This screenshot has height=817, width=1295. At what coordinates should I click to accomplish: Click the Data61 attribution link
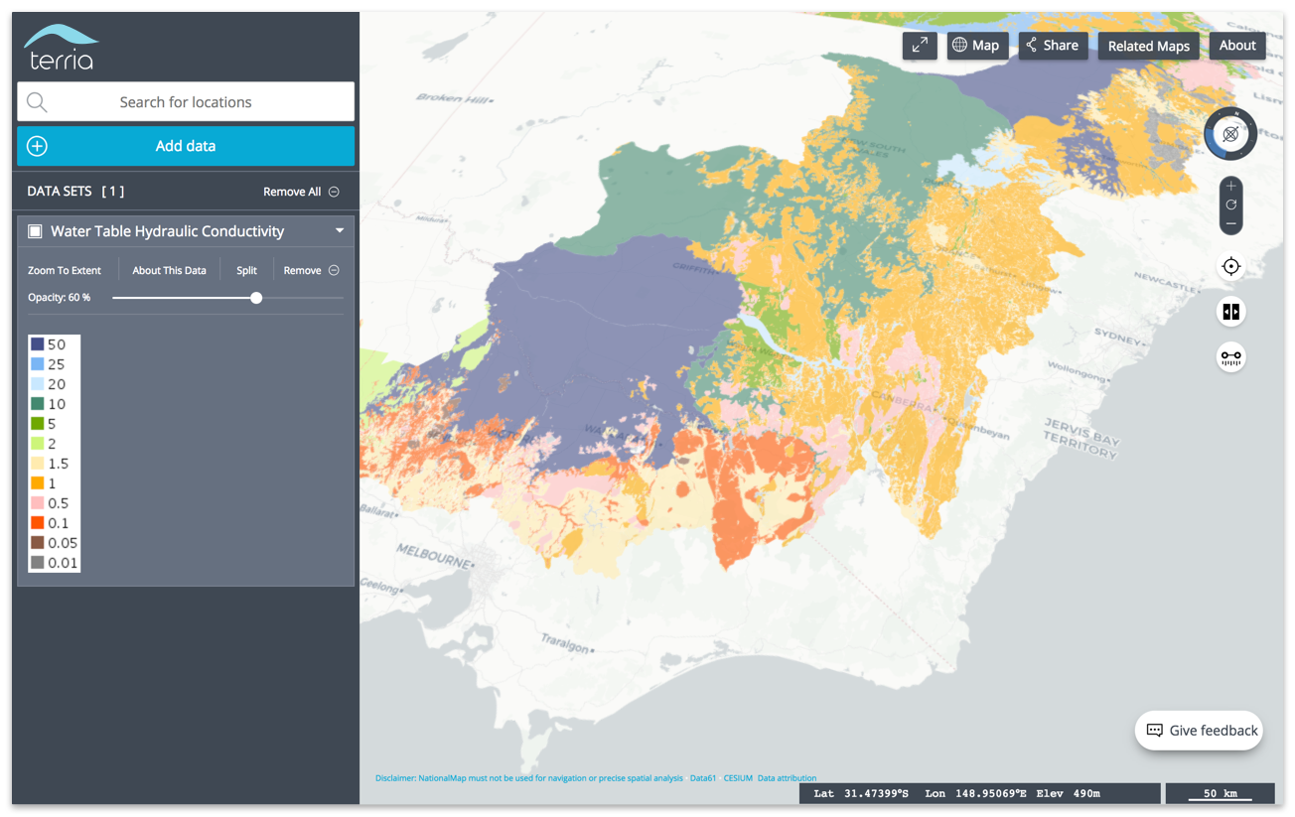(x=703, y=778)
